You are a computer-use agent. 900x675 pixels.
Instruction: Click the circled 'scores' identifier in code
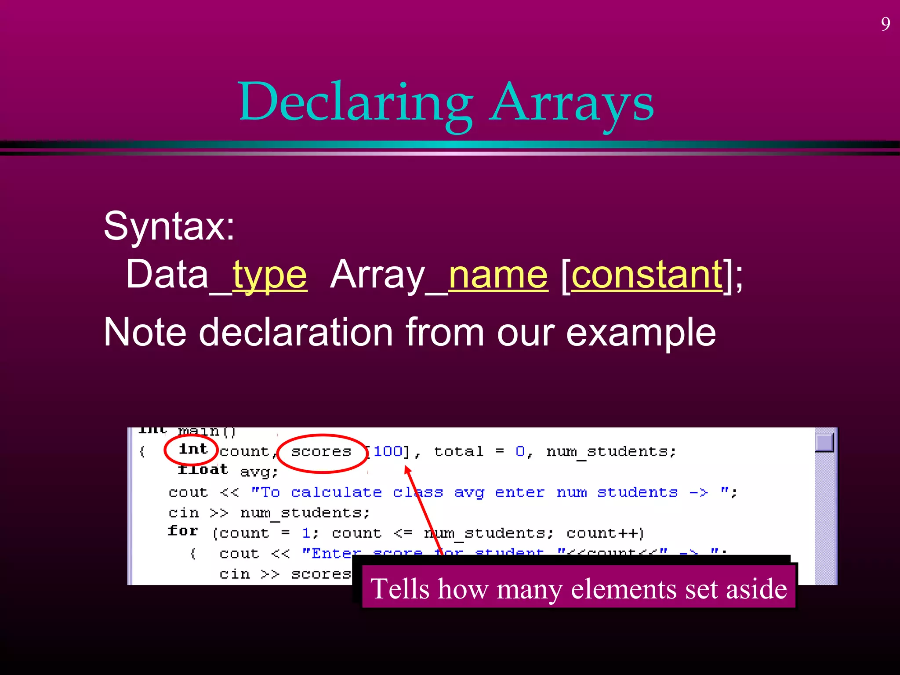pyautogui.click(x=321, y=452)
